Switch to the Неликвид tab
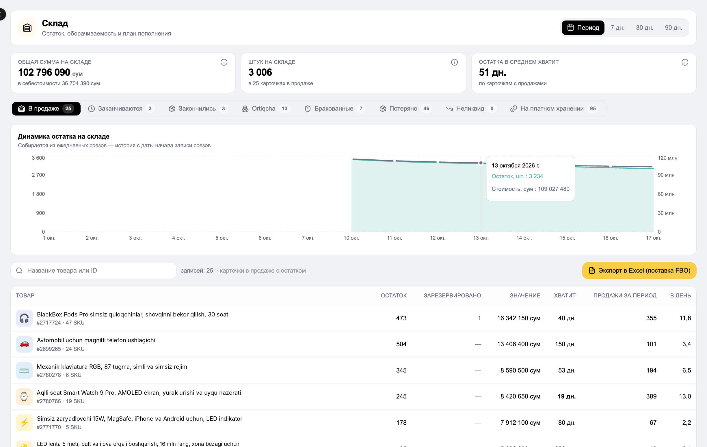The height and width of the screenshot is (447, 707). 471,109
